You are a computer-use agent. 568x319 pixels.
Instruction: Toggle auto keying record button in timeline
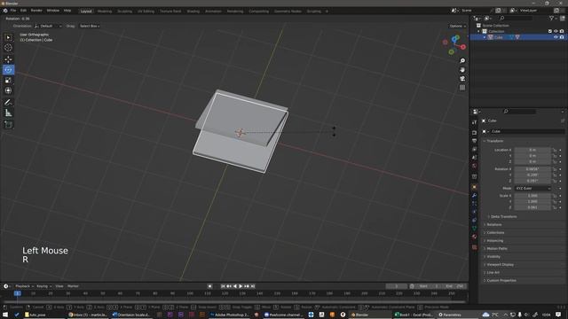click(209, 286)
